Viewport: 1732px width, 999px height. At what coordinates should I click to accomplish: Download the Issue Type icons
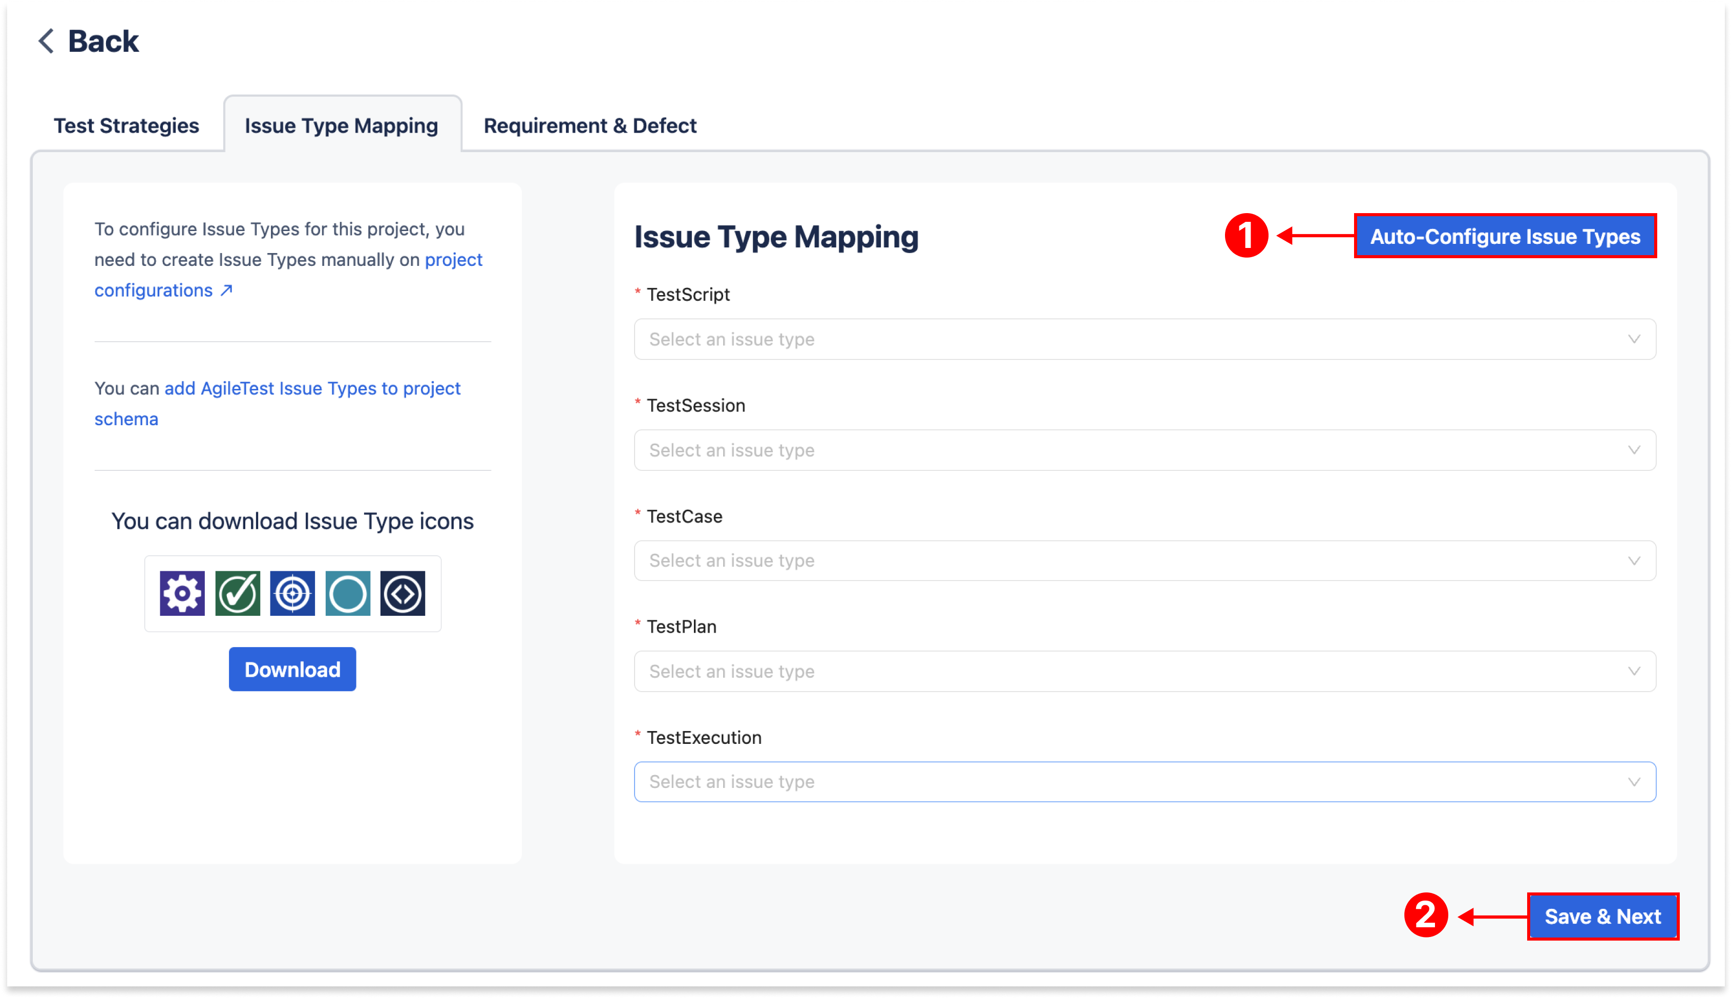tap(292, 669)
